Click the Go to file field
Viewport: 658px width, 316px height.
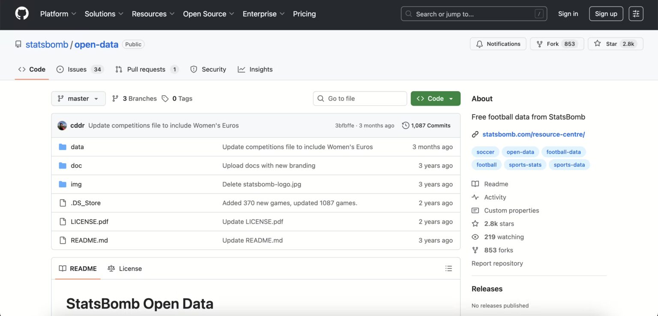coord(360,98)
